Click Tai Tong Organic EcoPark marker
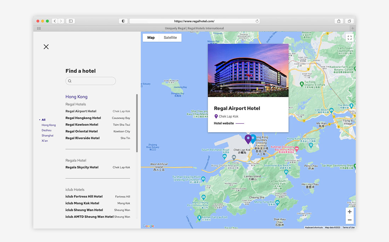 302,84
